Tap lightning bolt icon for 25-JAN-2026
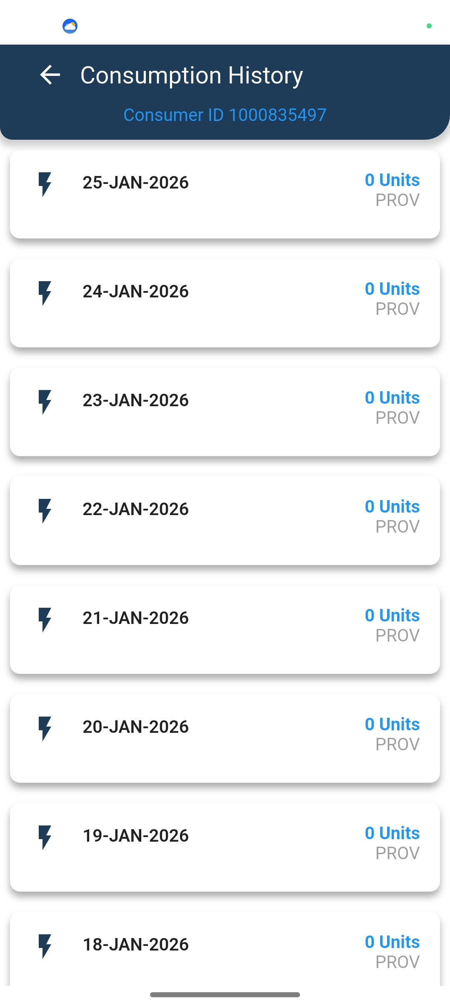 coord(45,184)
